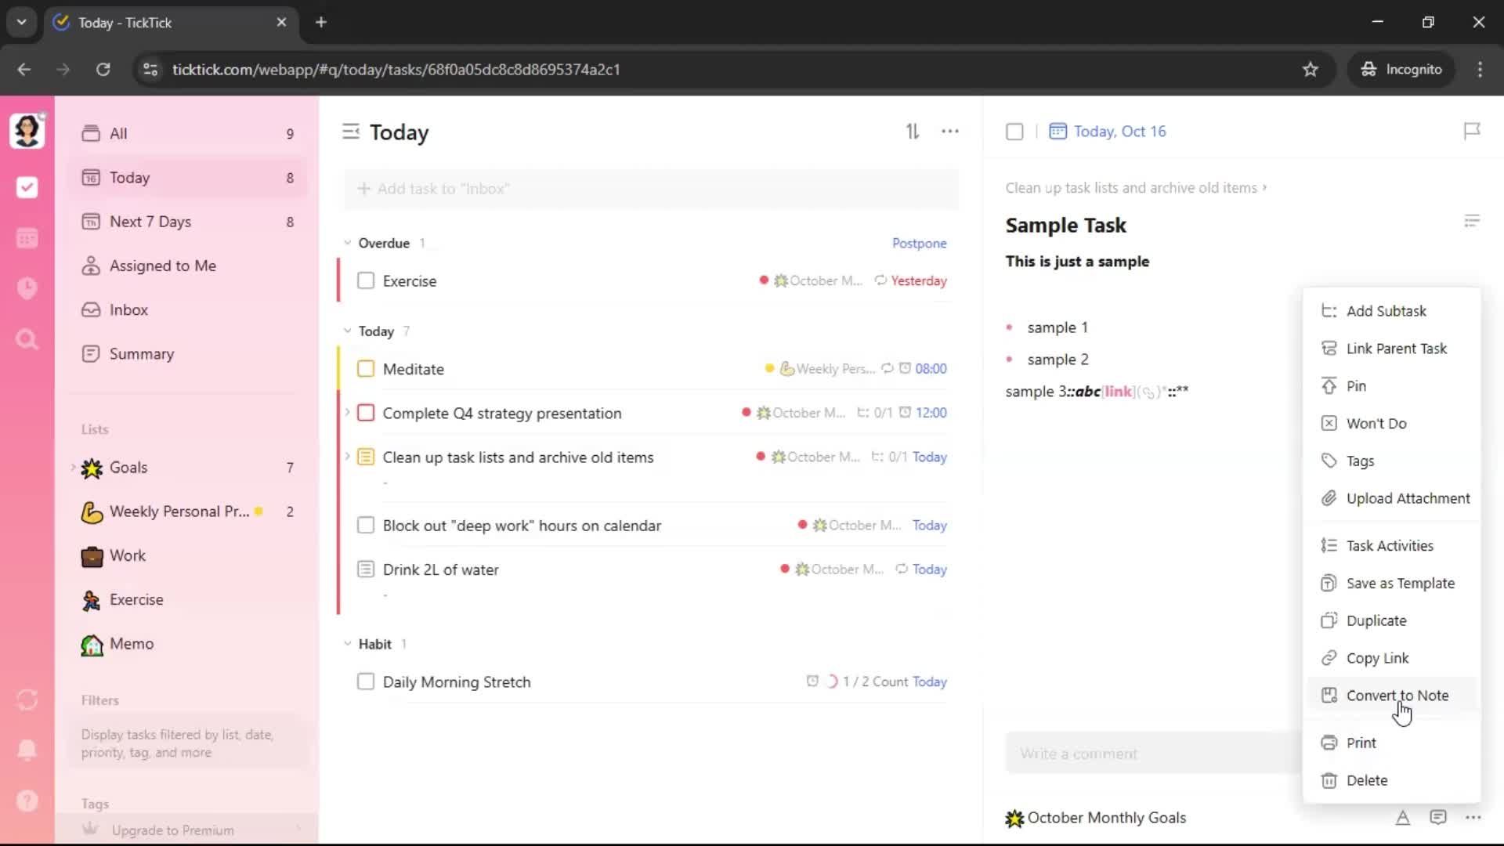Set priority with the flag icon
Screen dimensions: 1504x846
point(1472,131)
